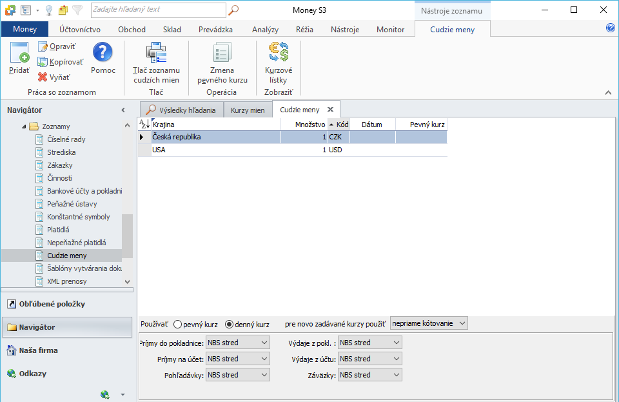Click the blue help icon at ribbon right
The image size is (619, 402).
point(611,28)
